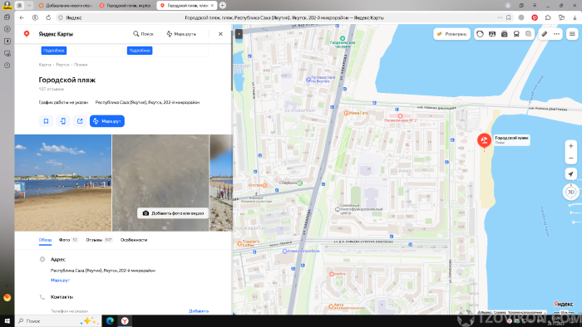Screen dimensions: 582x327
Task: Toggle street panoramas camera icon
Action: [x=504, y=34]
